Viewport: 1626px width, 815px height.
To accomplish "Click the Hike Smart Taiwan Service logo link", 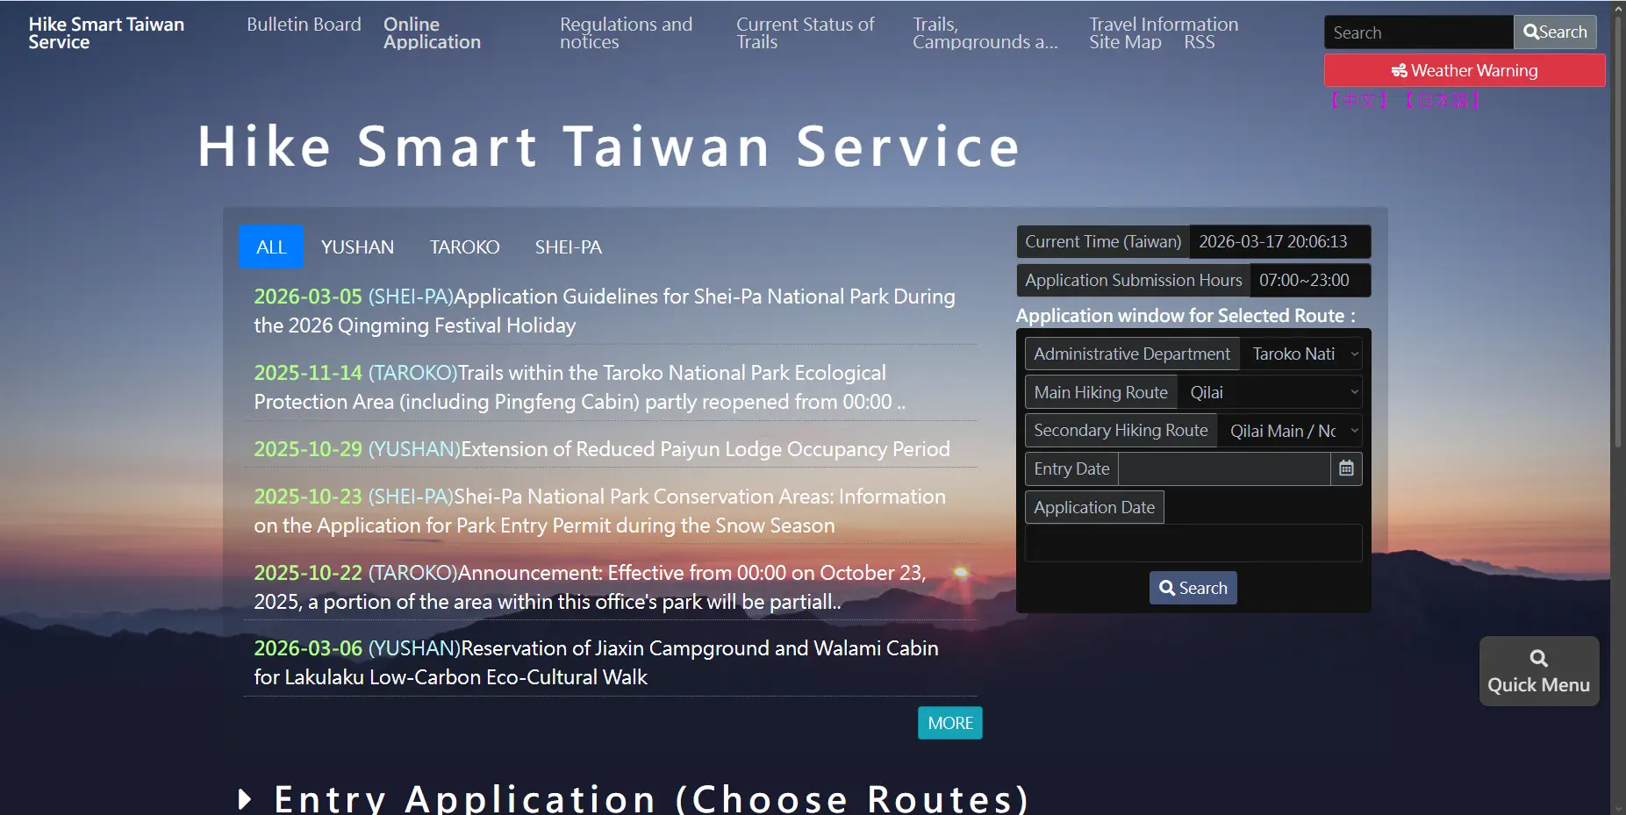I will click(x=106, y=33).
